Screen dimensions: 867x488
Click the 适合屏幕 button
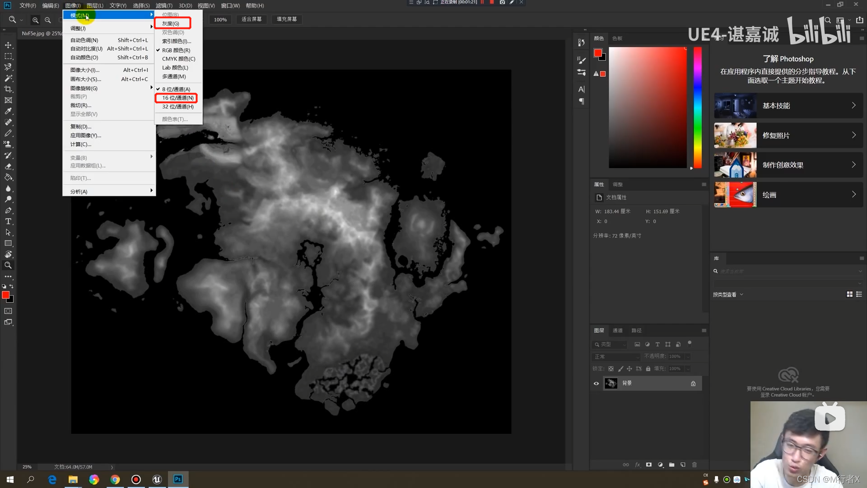pyautogui.click(x=252, y=19)
